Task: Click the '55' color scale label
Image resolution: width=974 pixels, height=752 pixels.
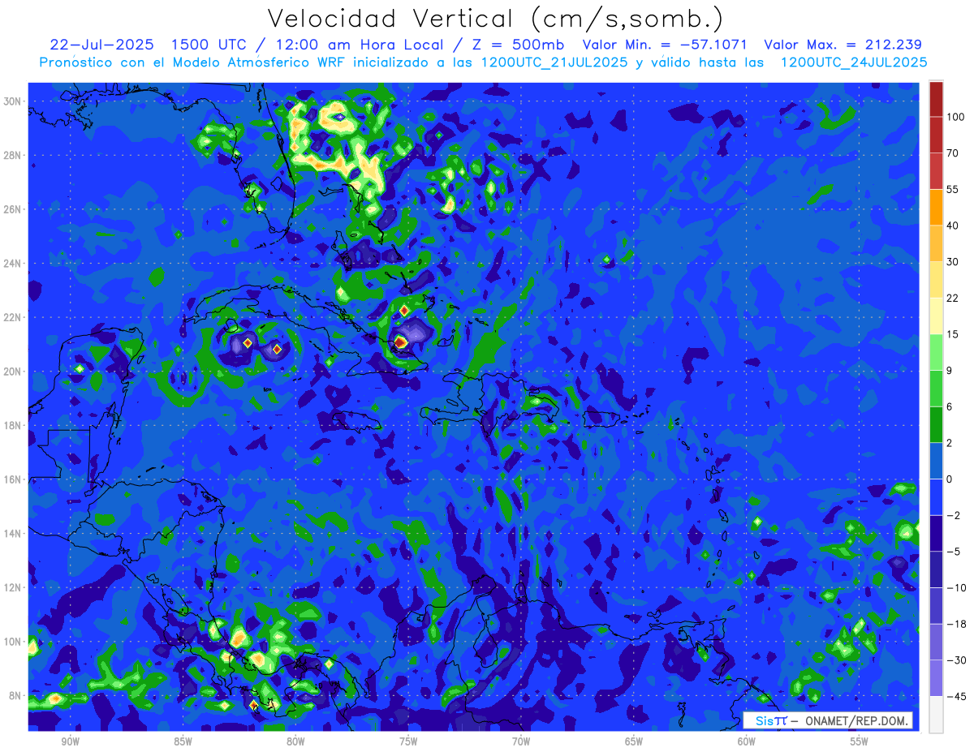Action: pyautogui.click(x=953, y=190)
